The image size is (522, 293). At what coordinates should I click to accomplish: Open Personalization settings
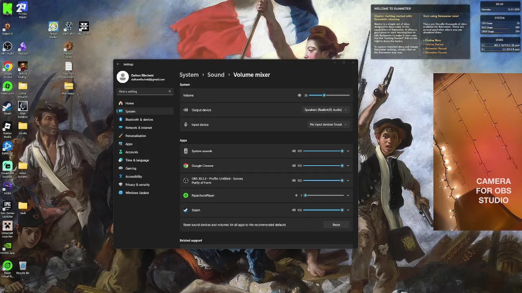tap(145, 136)
